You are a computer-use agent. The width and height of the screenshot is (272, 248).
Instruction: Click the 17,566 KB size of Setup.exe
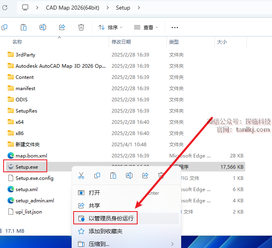232,167
